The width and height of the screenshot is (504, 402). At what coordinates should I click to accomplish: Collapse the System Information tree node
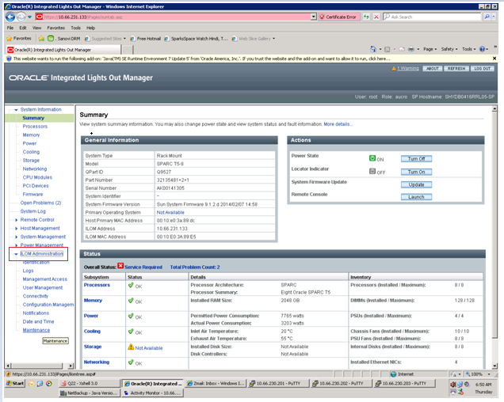[16, 110]
